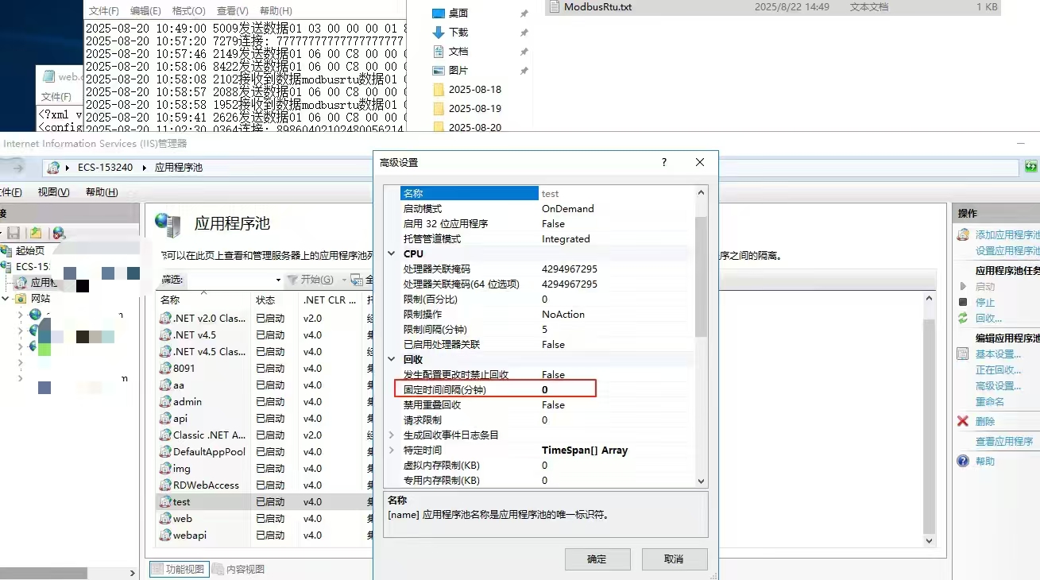Screen dimensions: 1040x580
Task: Click the app pool icon for 8091 row
Action: point(165,369)
